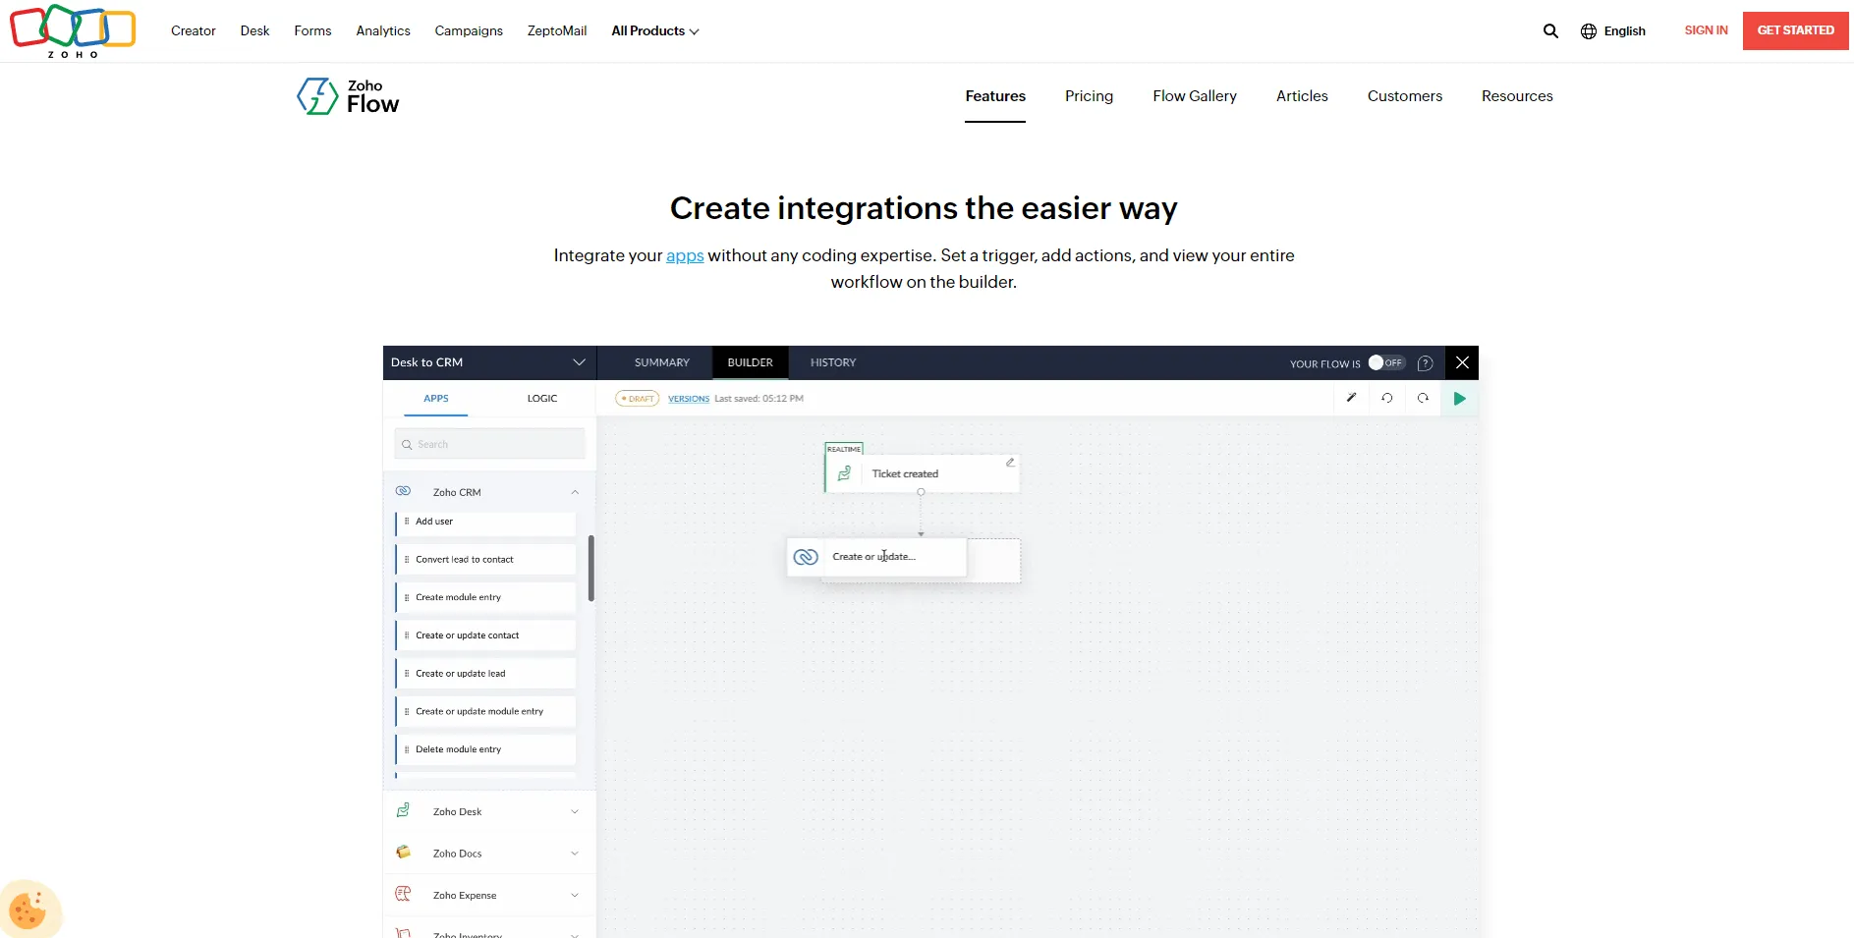Click the Zoho Desk app icon
The height and width of the screenshot is (938, 1854).
tap(403, 810)
